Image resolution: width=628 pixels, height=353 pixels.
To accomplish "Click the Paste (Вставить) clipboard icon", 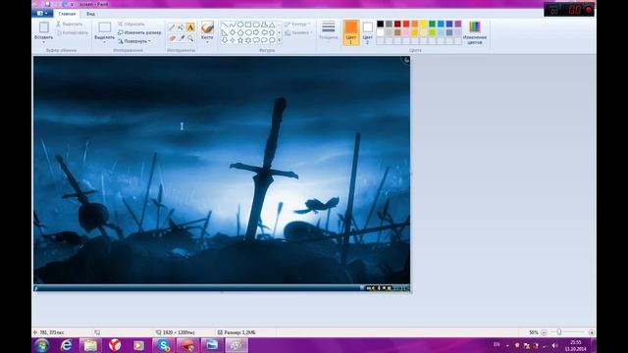I will tap(43, 27).
